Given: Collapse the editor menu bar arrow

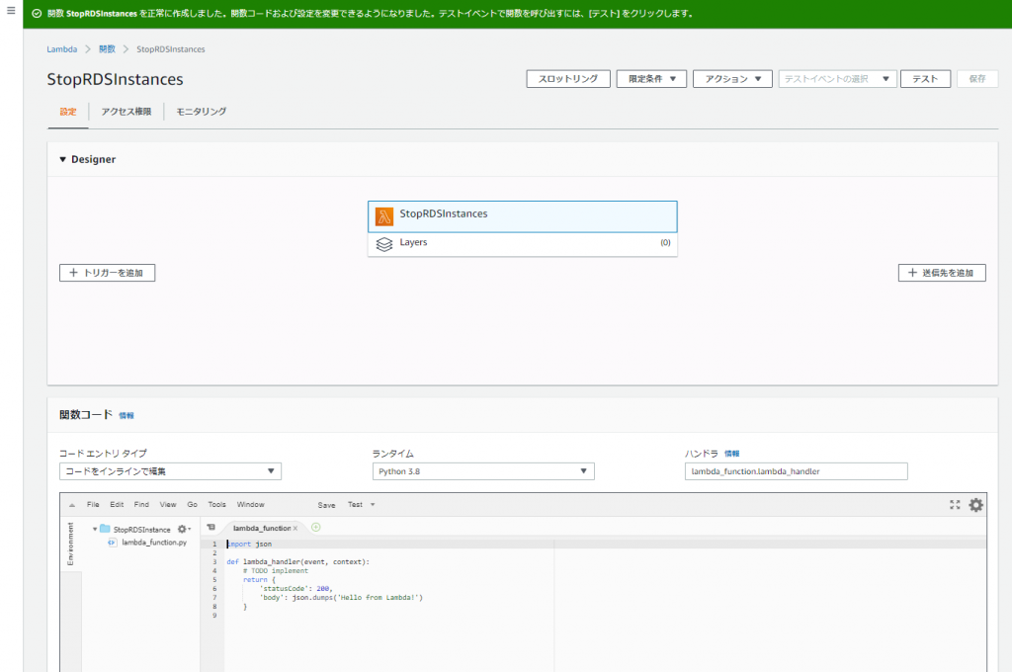Looking at the screenshot, I should pos(71,505).
